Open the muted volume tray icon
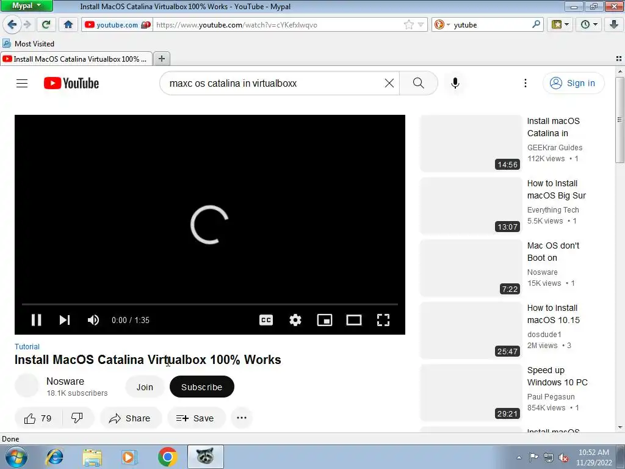625x469 pixels. pos(563,457)
